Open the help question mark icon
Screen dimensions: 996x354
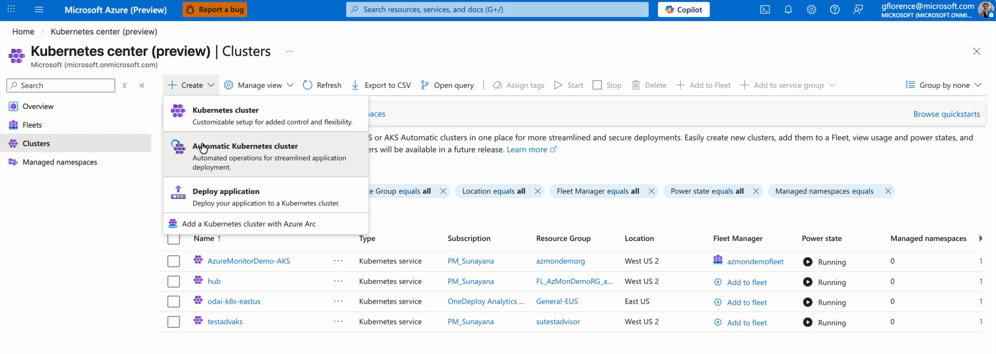pos(834,9)
